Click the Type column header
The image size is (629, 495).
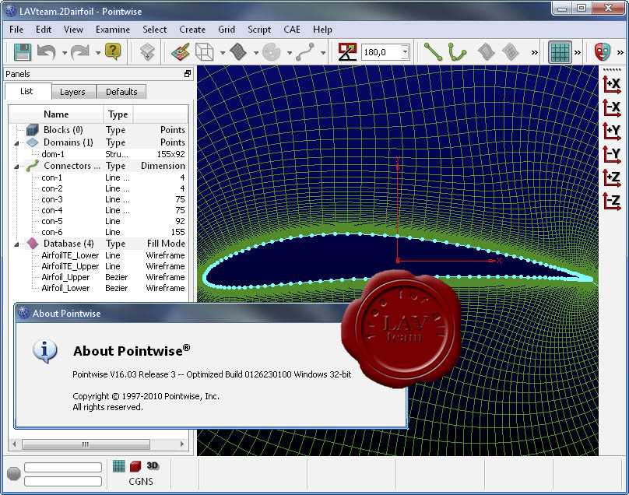coord(118,114)
